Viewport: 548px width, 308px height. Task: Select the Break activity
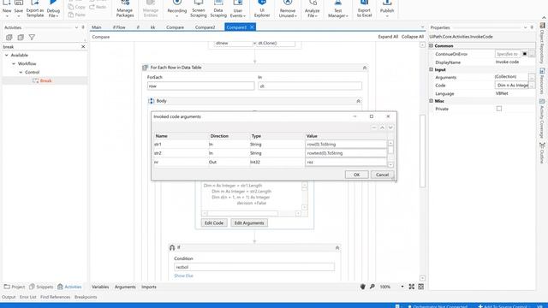coord(45,80)
